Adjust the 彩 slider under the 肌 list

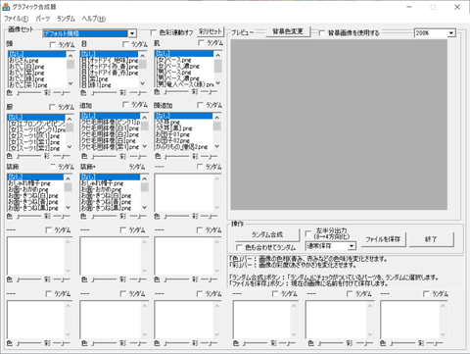209,92
